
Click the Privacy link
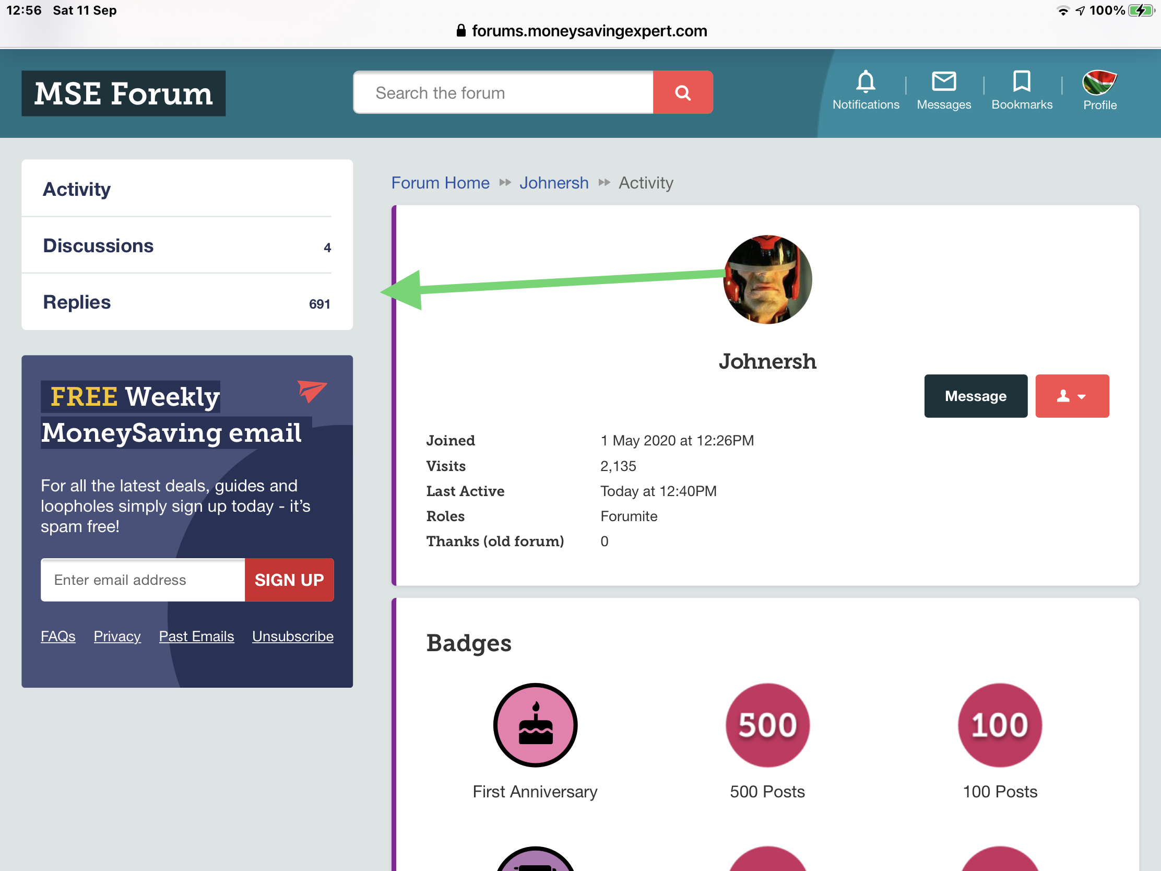pyautogui.click(x=117, y=636)
